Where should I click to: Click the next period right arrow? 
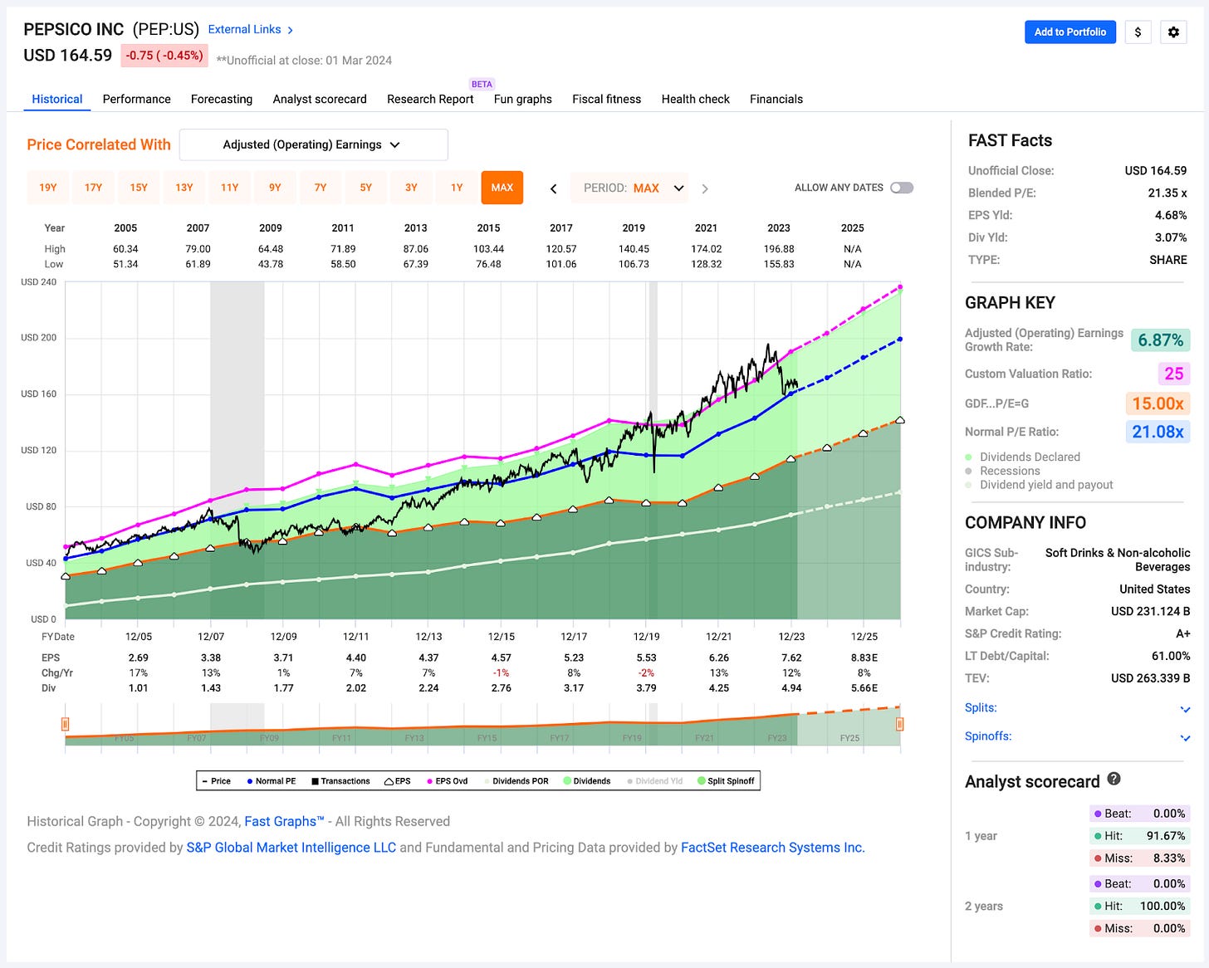pos(705,188)
